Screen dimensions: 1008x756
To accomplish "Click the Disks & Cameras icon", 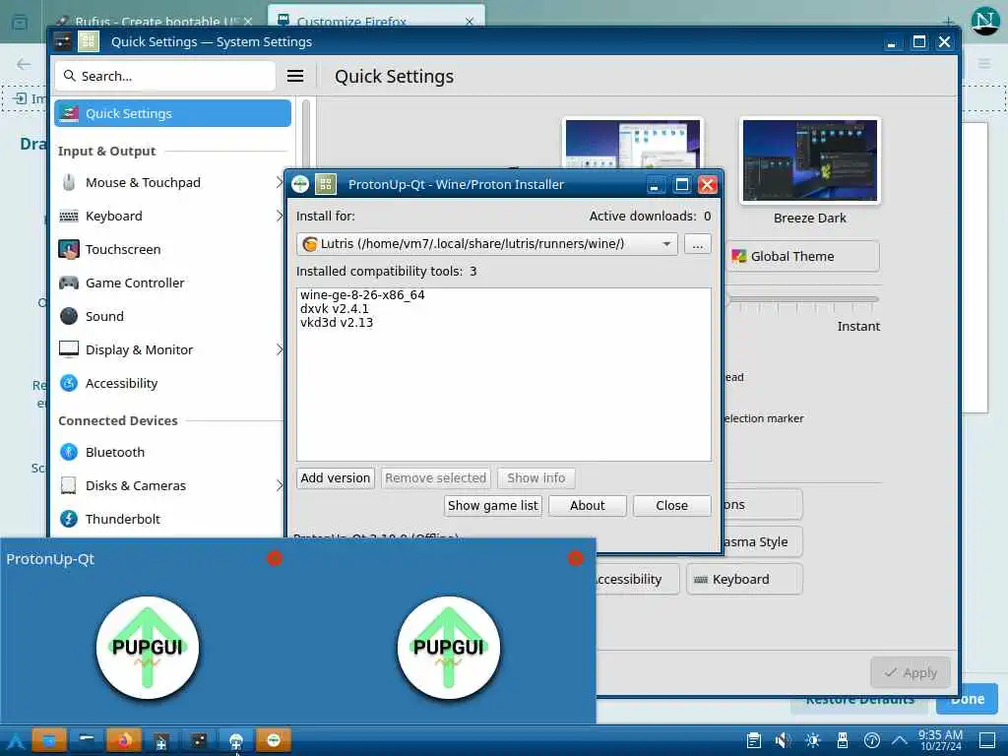I will 69,485.
